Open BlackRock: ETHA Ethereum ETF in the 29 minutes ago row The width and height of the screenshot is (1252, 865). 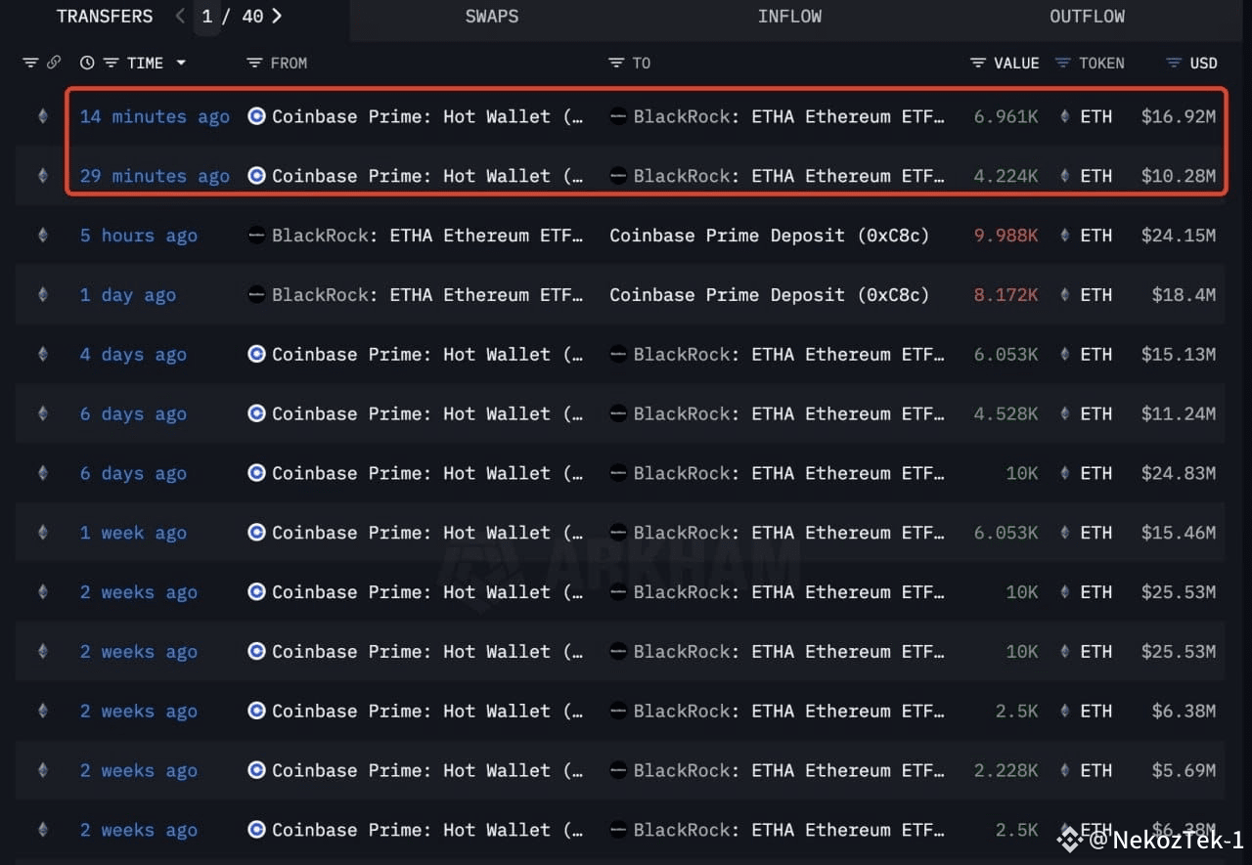pyautogui.click(x=789, y=176)
